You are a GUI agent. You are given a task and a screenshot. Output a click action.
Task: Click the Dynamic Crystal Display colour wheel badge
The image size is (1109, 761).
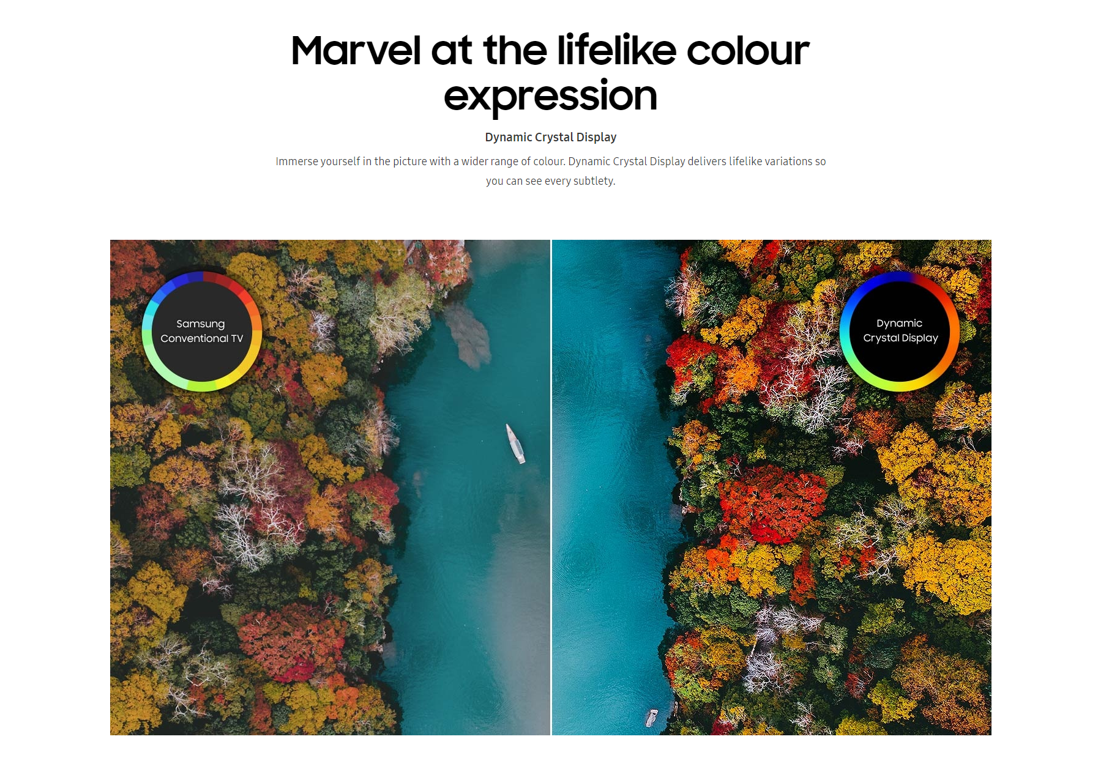click(900, 331)
